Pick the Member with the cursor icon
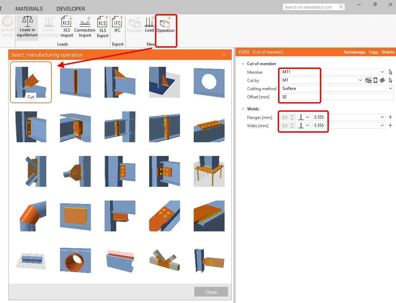Image resolution: width=396 pixels, height=303 pixels. point(391,72)
